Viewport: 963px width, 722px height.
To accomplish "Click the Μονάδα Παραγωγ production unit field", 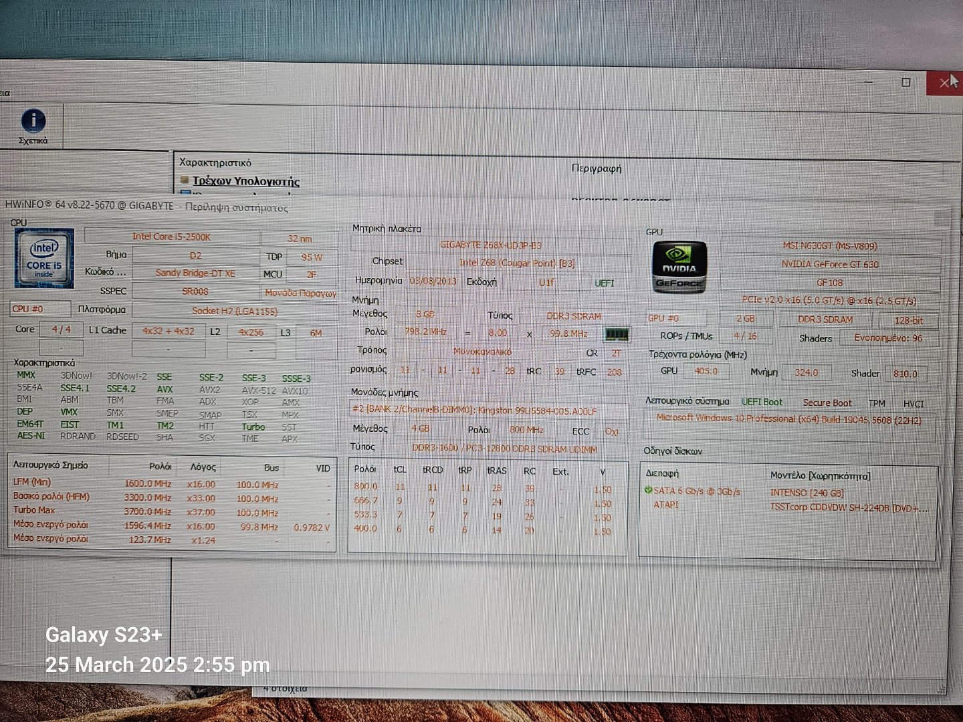I will point(300,293).
